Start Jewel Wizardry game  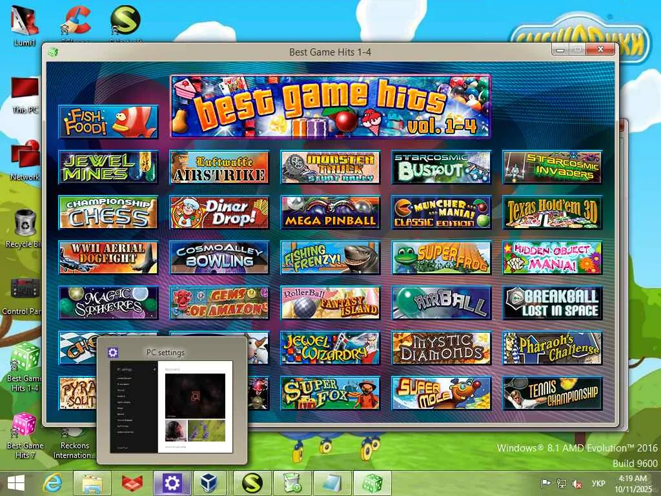330,348
